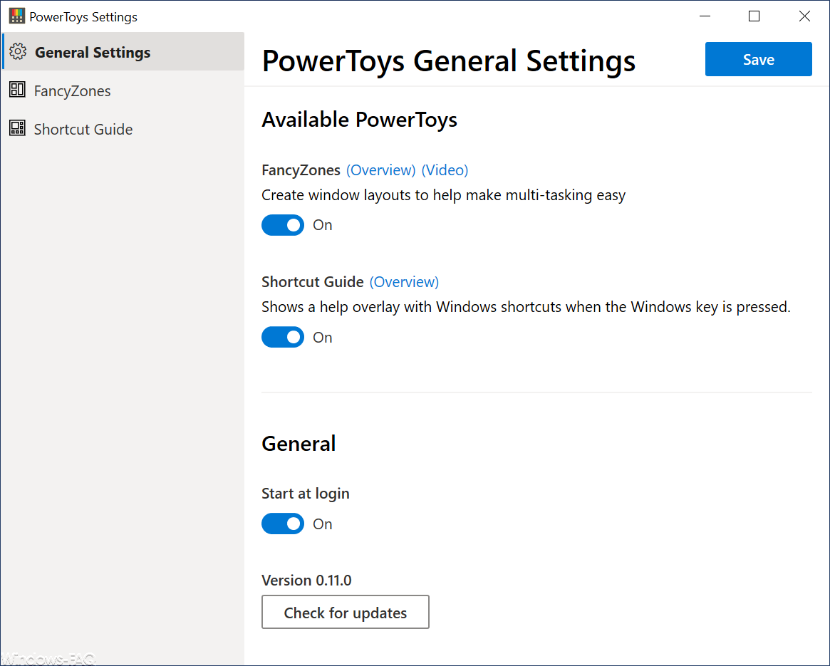Screen dimensions: 830x666
Task: Click the 'Start at login' label
Action: coord(306,494)
